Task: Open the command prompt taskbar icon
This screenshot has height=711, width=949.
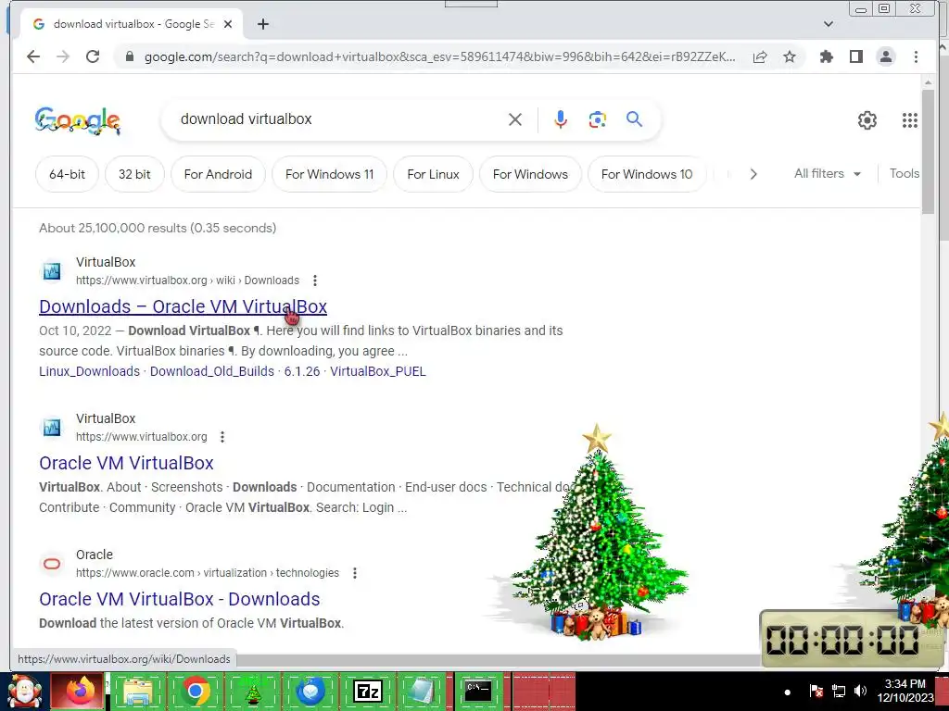Action: [x=478, y=691]
